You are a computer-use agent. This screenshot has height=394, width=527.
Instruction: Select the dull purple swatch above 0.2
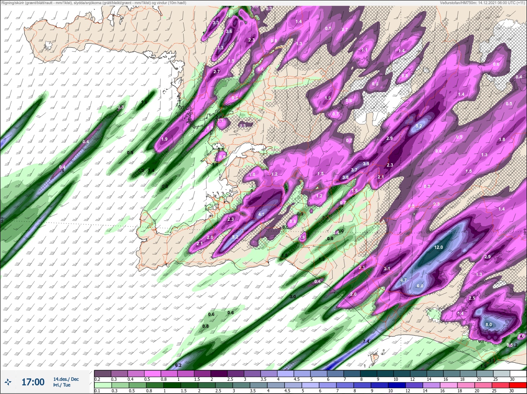pos(103,374)
